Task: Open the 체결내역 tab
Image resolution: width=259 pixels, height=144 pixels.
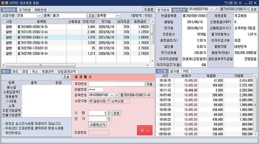Action: tap(48, 71)
